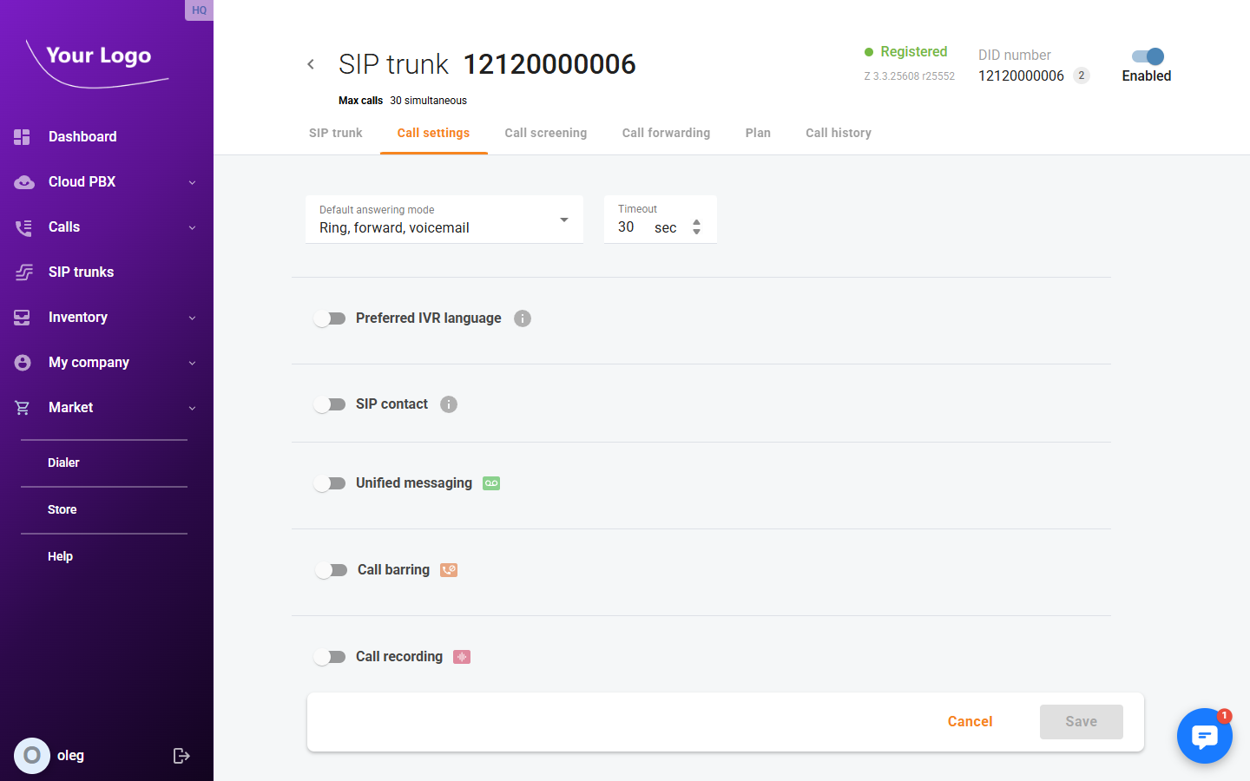Image resolution: width=1250 pixels, height=781 pixels.
Task: Turn on the Call recording switch
Action: [330, 657]
